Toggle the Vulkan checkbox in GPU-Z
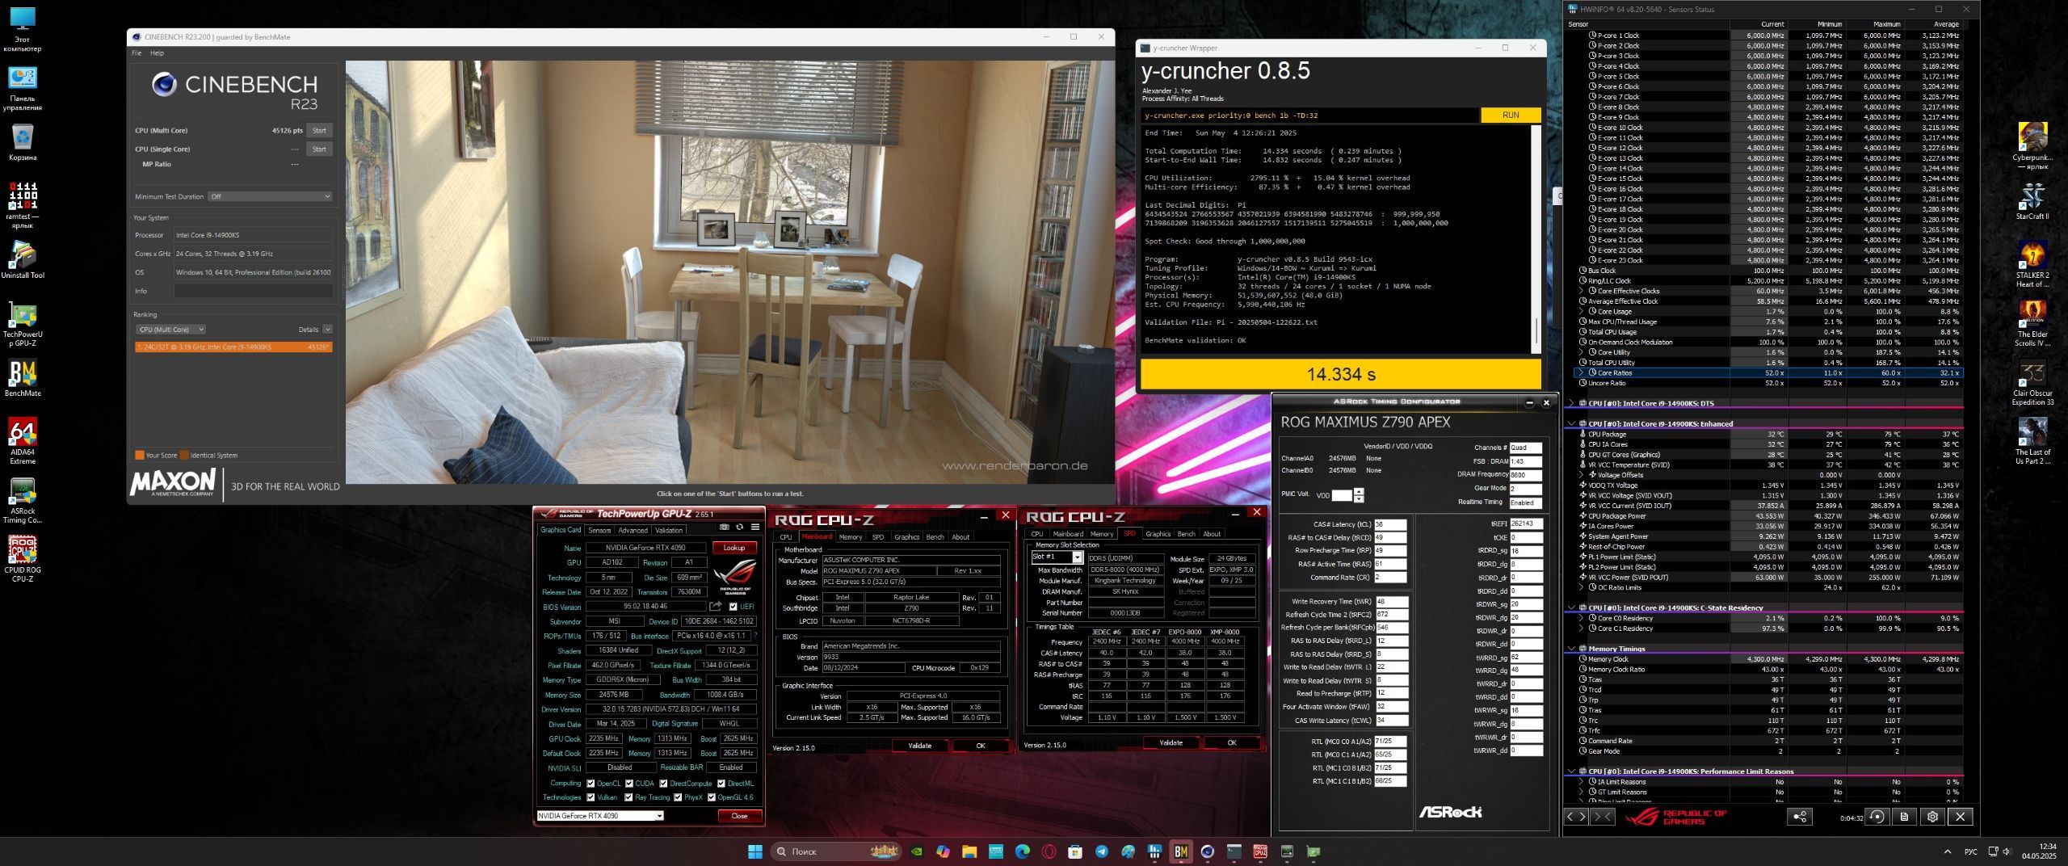This screenshot has height=866, width=2068. pos(591,797)
